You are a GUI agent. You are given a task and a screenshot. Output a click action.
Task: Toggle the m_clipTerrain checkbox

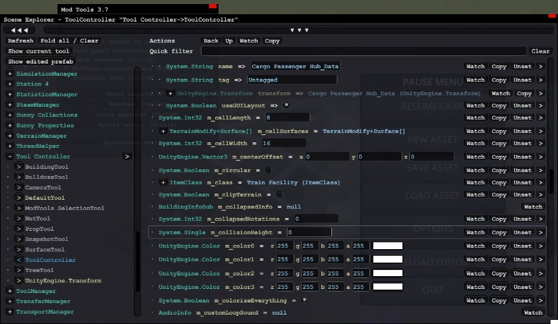(x=279, y=194)
